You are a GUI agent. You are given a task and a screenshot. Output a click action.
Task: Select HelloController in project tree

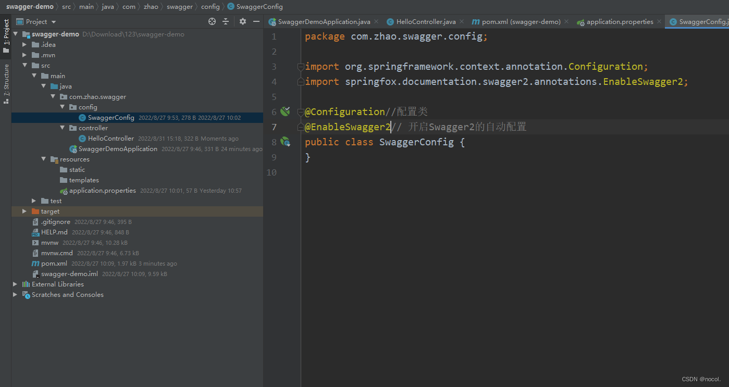(x=111, y=139)
